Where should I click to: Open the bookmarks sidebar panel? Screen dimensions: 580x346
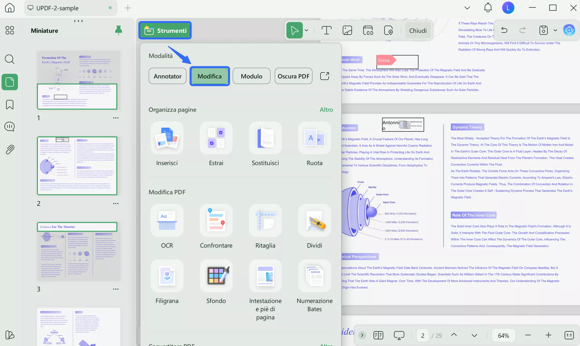pos(10,105)
